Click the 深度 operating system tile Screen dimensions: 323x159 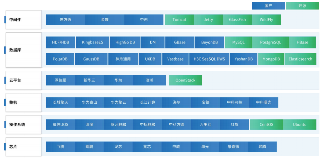click(89, 124)
